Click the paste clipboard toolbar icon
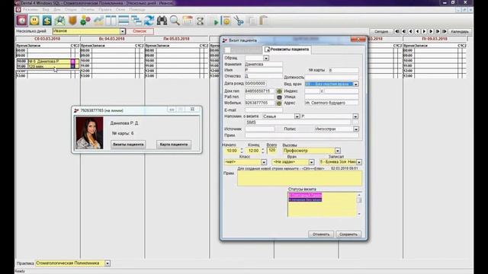Screen dimensions: 488x274 (x=264, y=21)
